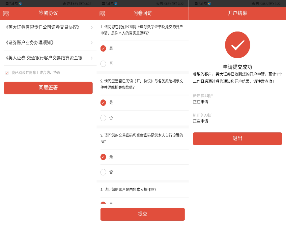Click question 1 text about 数字证书

point(141,30)
